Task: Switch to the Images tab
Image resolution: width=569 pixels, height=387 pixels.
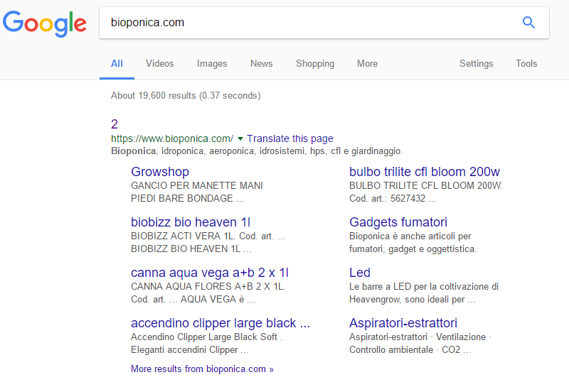Action: (212, 63)
